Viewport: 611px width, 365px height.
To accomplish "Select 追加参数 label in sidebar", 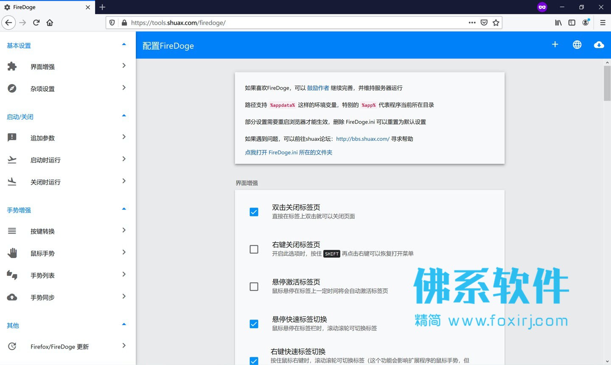I will (x=42, y=138).
